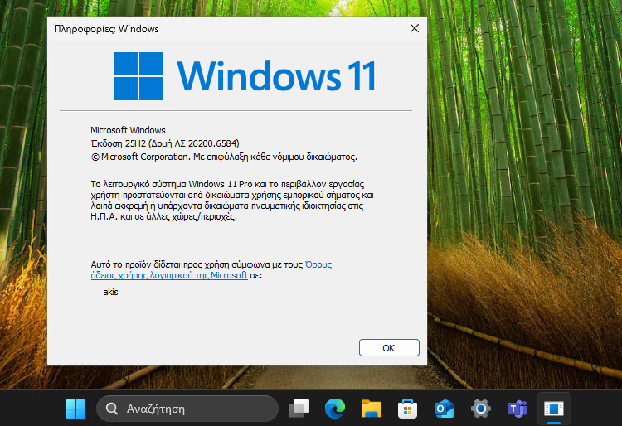Click the Windows 11 Pro description paragraph
Viewport: 622px width, 426px height.
point(232,200)
